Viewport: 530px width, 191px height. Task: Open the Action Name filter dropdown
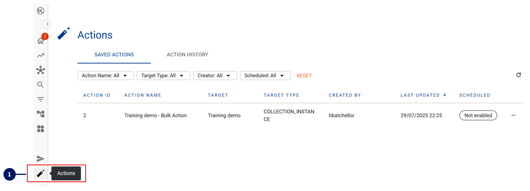[x=106, y=76]
